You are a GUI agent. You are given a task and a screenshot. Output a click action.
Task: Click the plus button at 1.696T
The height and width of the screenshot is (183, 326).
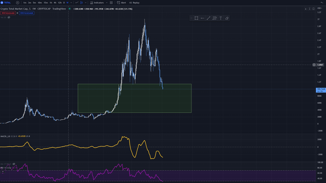[314, 65]
